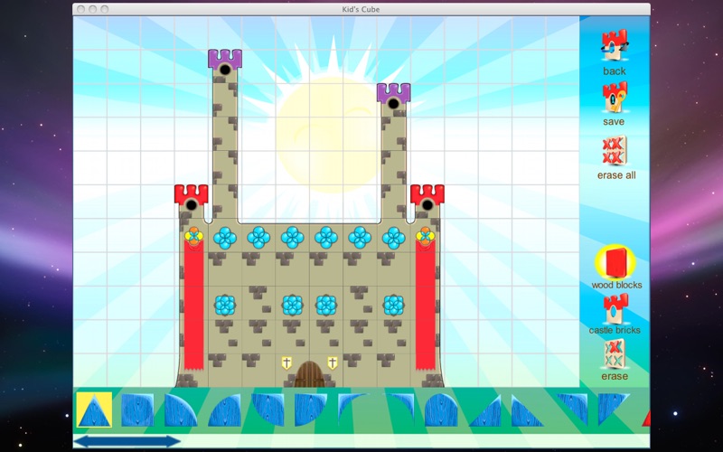Click the red battlement above the right banner
Viewport: 723px width, 452px height.
[427, 194]
